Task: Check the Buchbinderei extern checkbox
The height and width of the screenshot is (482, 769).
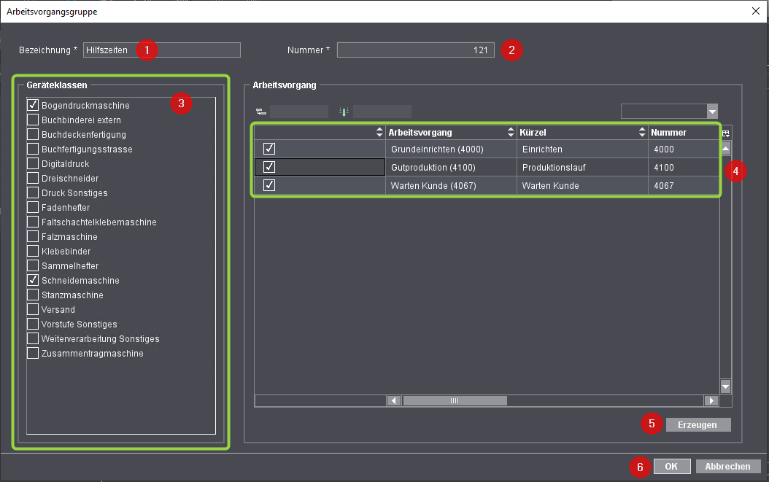Action: [33, 120]
